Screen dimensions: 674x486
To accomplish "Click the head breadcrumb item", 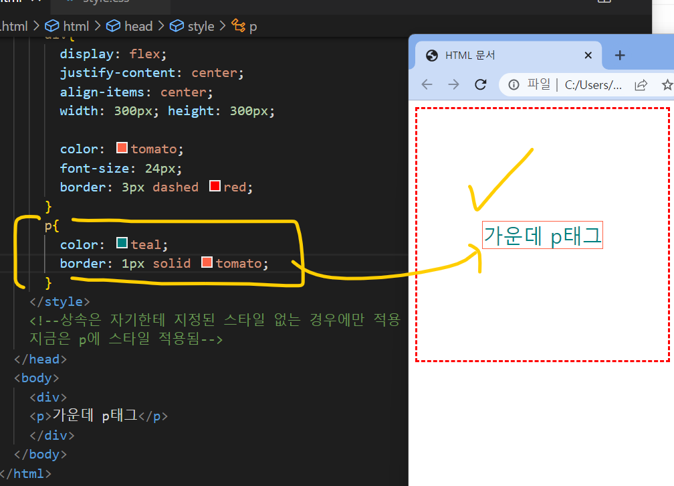I will [x=138, y=26].
